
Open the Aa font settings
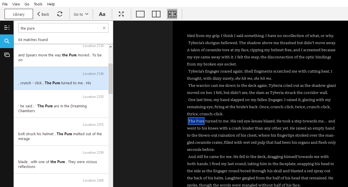pos(102,14)
